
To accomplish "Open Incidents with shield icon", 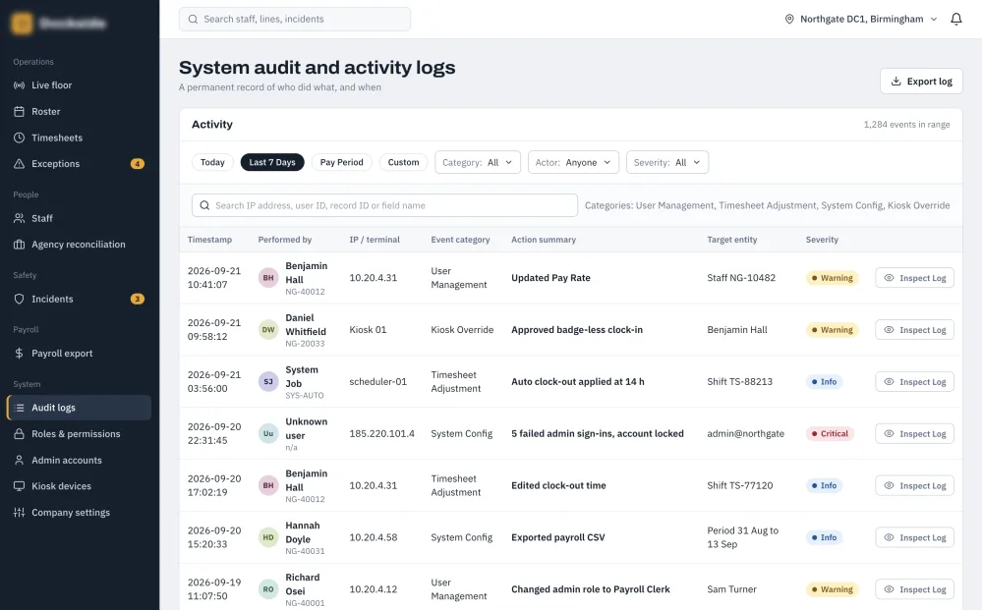I will 79,299.
